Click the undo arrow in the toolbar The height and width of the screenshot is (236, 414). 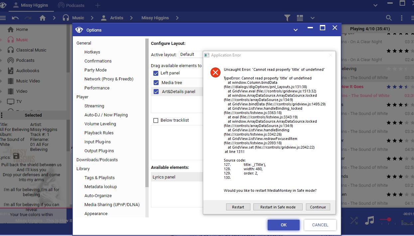tap(15, 18)
